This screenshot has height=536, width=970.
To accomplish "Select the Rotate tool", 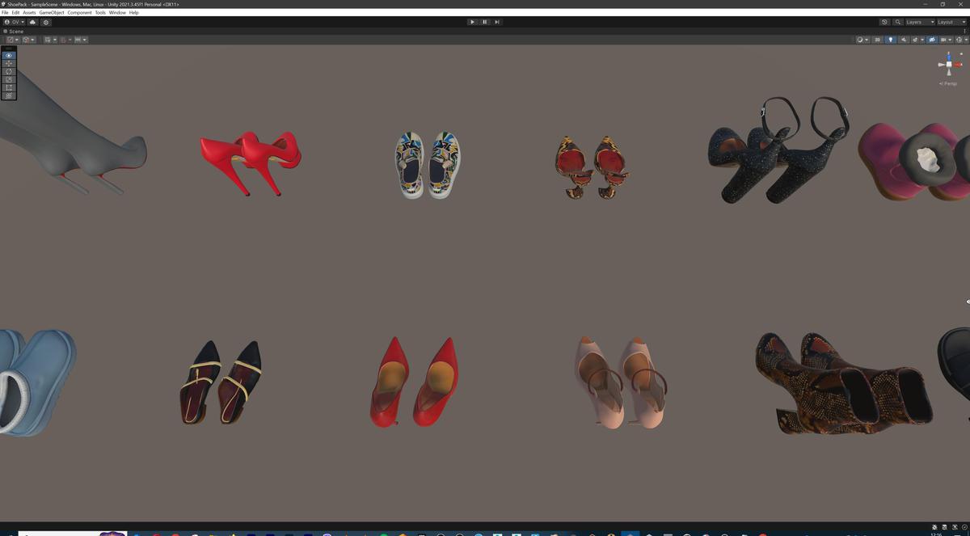I will tap(8, 71).
